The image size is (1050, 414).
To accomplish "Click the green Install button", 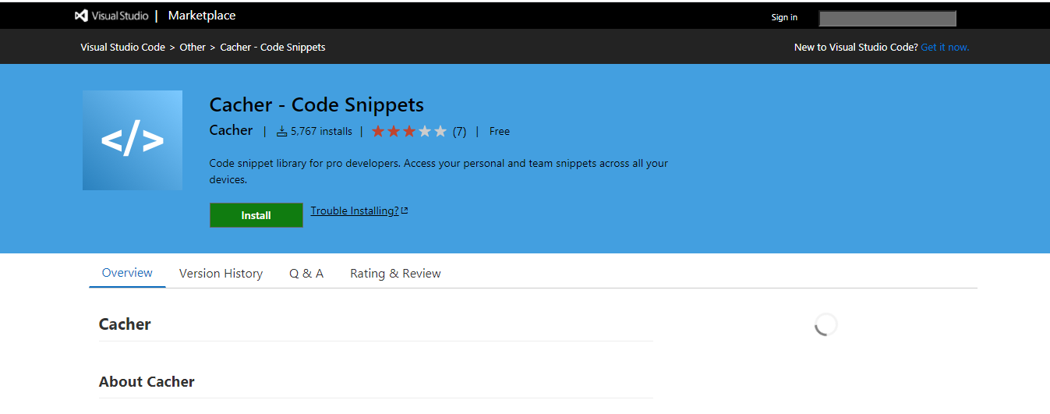I will [256, 215].
